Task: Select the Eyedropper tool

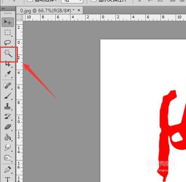Action: pos(8,74)
